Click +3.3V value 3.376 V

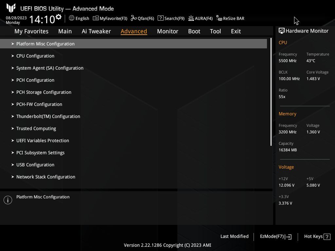[x=285, y=203]
